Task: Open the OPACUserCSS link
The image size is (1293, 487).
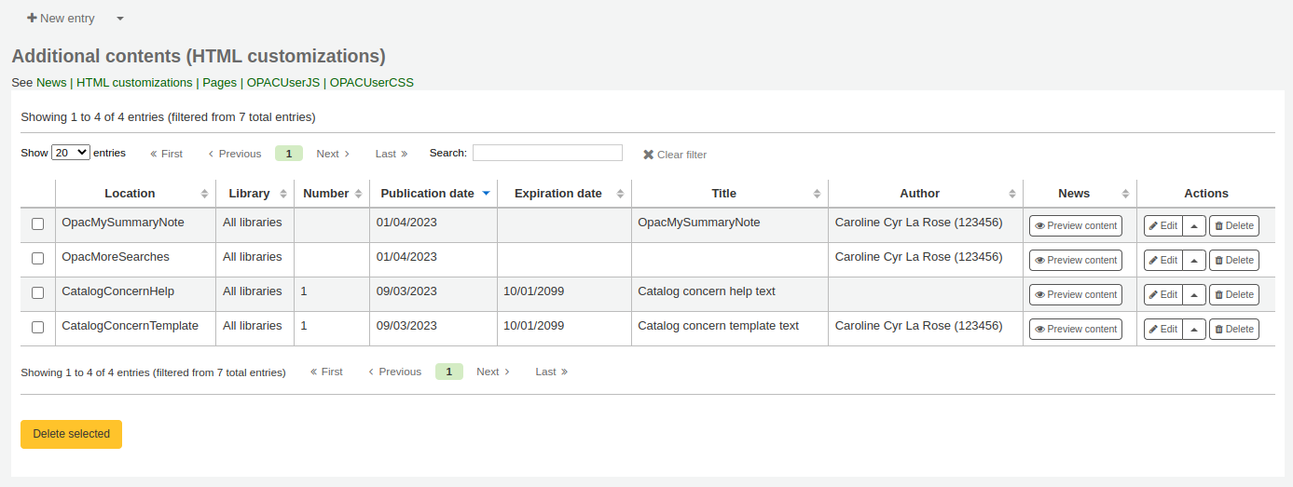Action: point(372,82)
